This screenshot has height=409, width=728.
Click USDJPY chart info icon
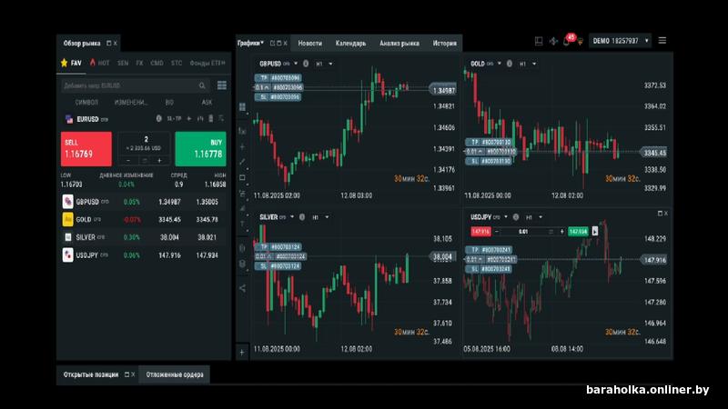point(516,217)
